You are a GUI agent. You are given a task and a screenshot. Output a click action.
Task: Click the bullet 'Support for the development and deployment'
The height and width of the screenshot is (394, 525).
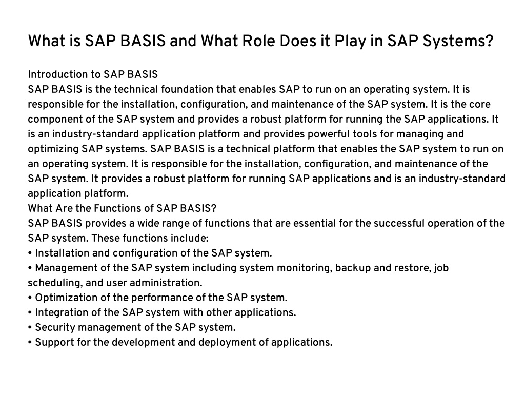[x=180, y=342]
